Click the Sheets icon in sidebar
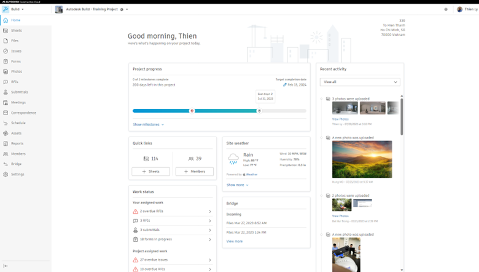 click(6, 31)
